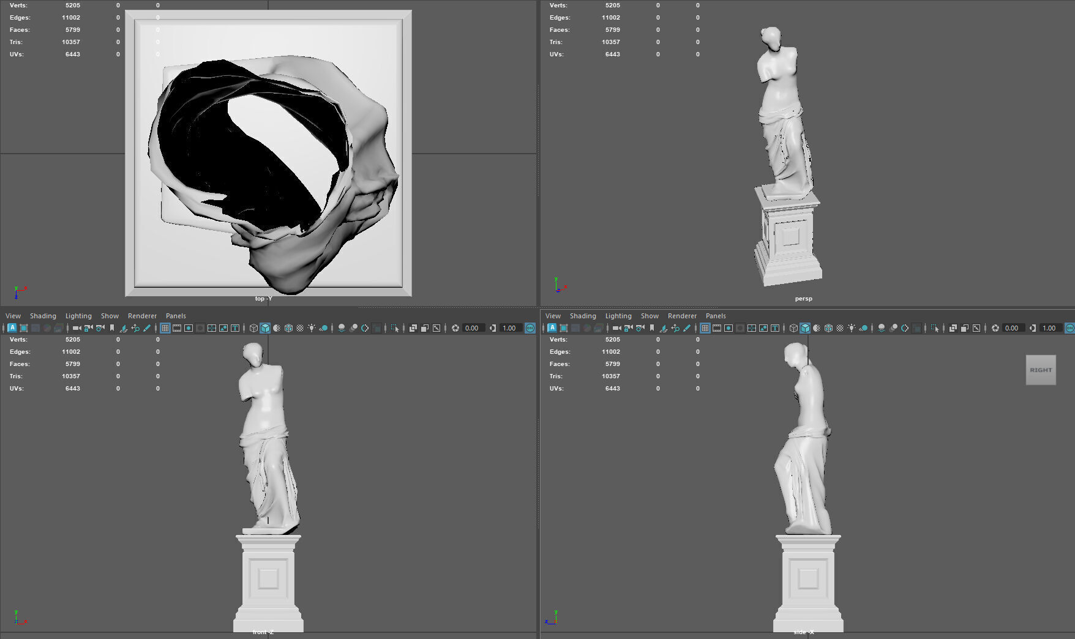
Task: Switch side panel to Wireframe shading
Action: point(793,328)
